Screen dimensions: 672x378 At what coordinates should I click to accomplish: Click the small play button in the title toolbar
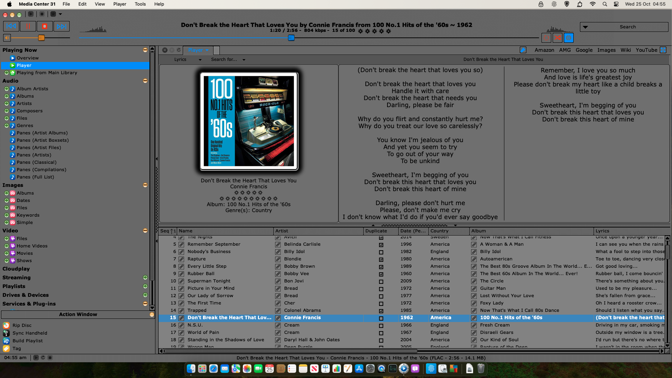(x=31, y=14)
